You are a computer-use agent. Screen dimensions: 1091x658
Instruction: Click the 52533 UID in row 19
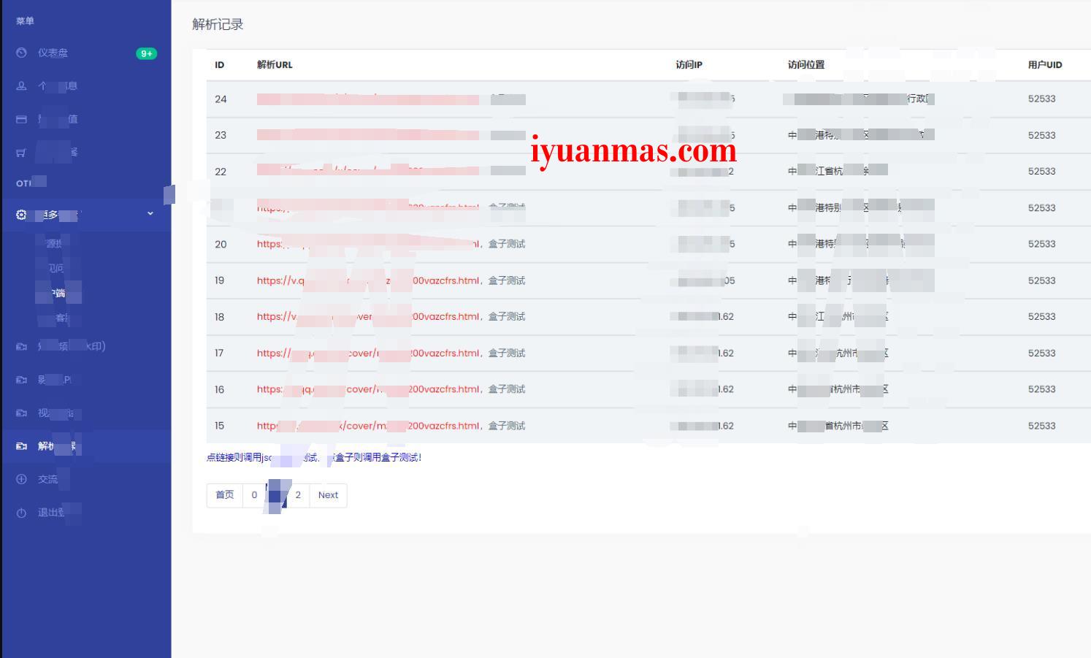coord(1041,280)
